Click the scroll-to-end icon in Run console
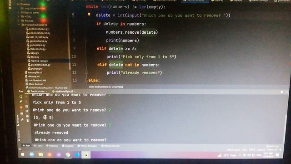 point(27,111)
